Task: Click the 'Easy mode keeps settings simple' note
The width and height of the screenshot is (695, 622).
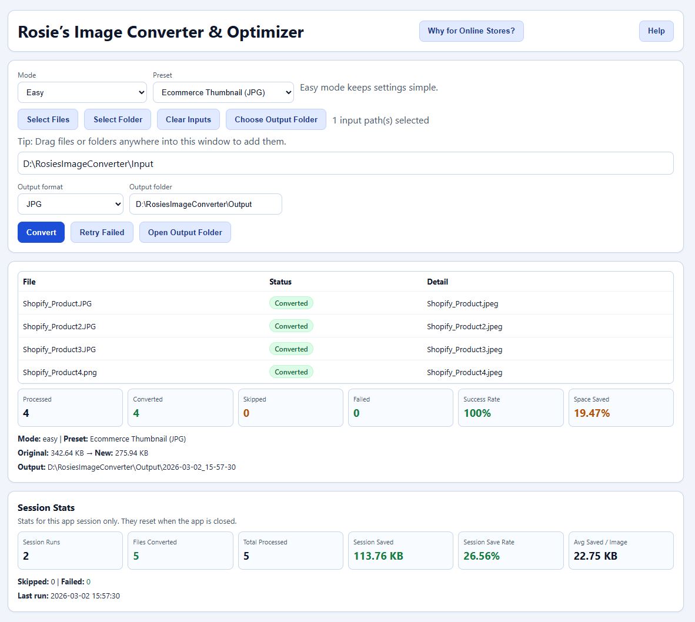Action: click(369, 88)
